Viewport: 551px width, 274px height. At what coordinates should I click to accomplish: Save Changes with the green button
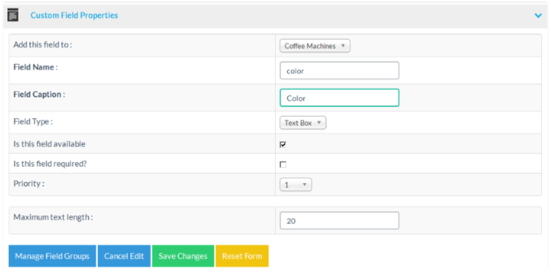(183, 256)
